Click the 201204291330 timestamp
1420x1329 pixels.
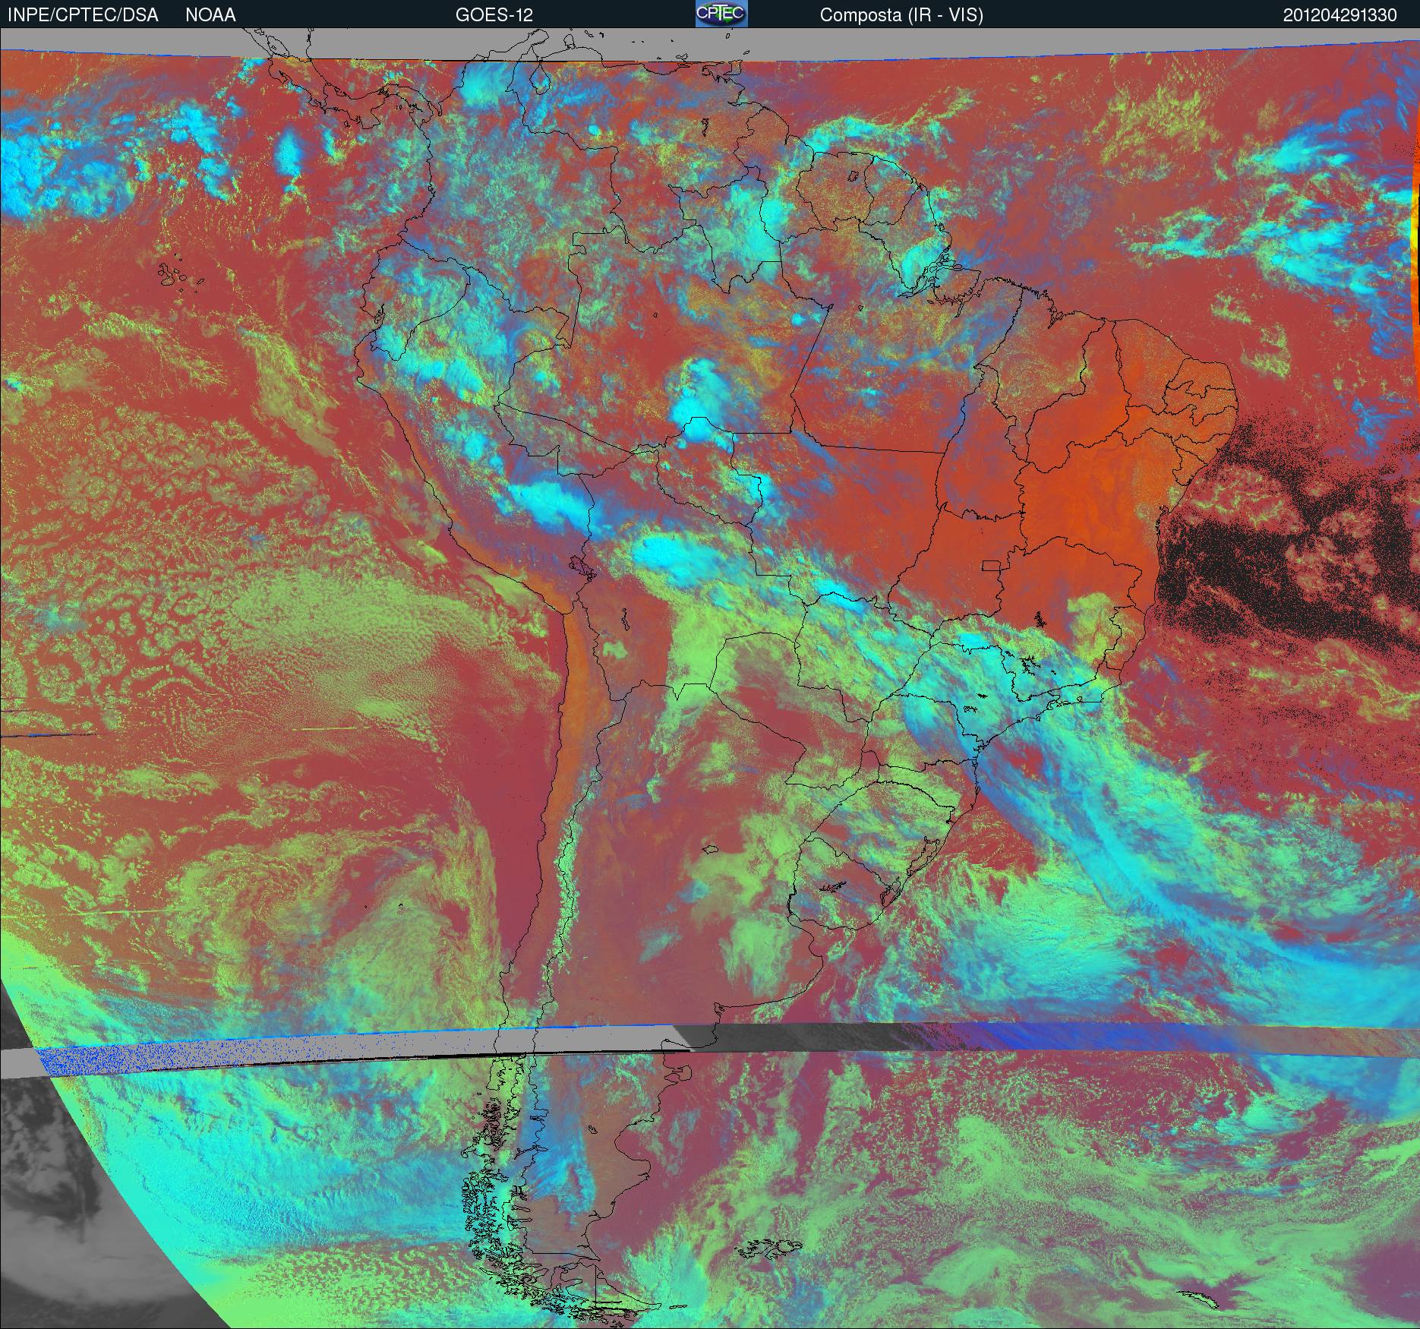click(x=1340, y=15)
